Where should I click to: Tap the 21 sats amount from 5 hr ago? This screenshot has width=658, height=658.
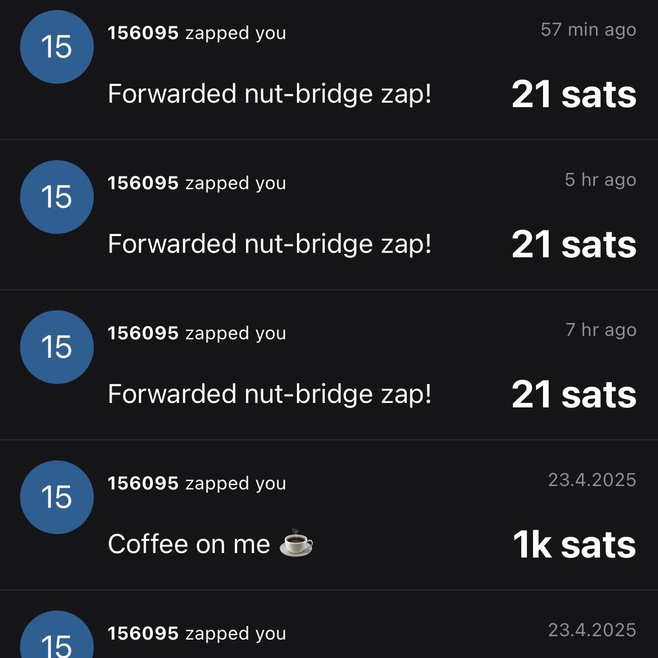(x=574, y=244)
